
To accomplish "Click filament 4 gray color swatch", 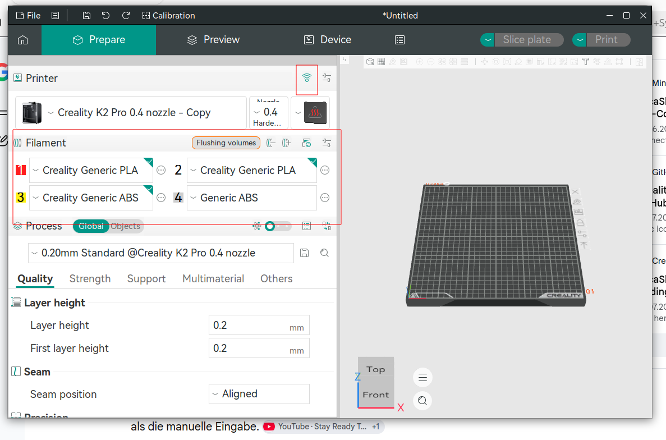I will click(178, 198).
